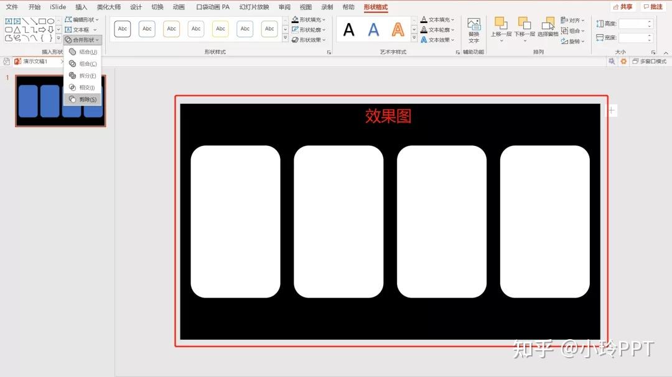Open the 文本效果 (Text Effects) dropdown
This screenshot has width=672, height=377.
[437, 40]
